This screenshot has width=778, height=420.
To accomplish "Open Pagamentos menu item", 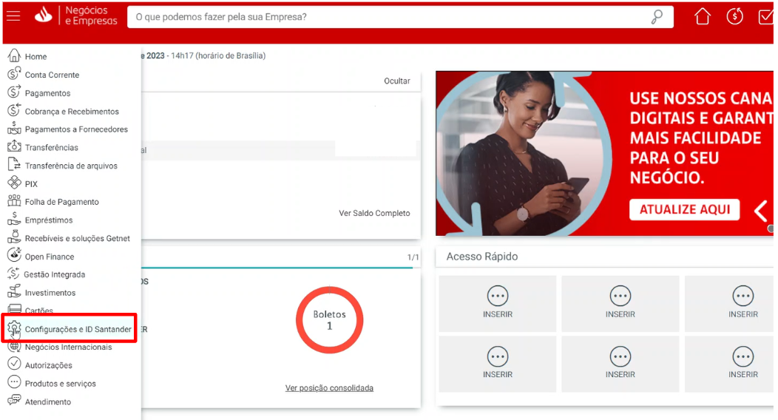I will click(47, 93).
